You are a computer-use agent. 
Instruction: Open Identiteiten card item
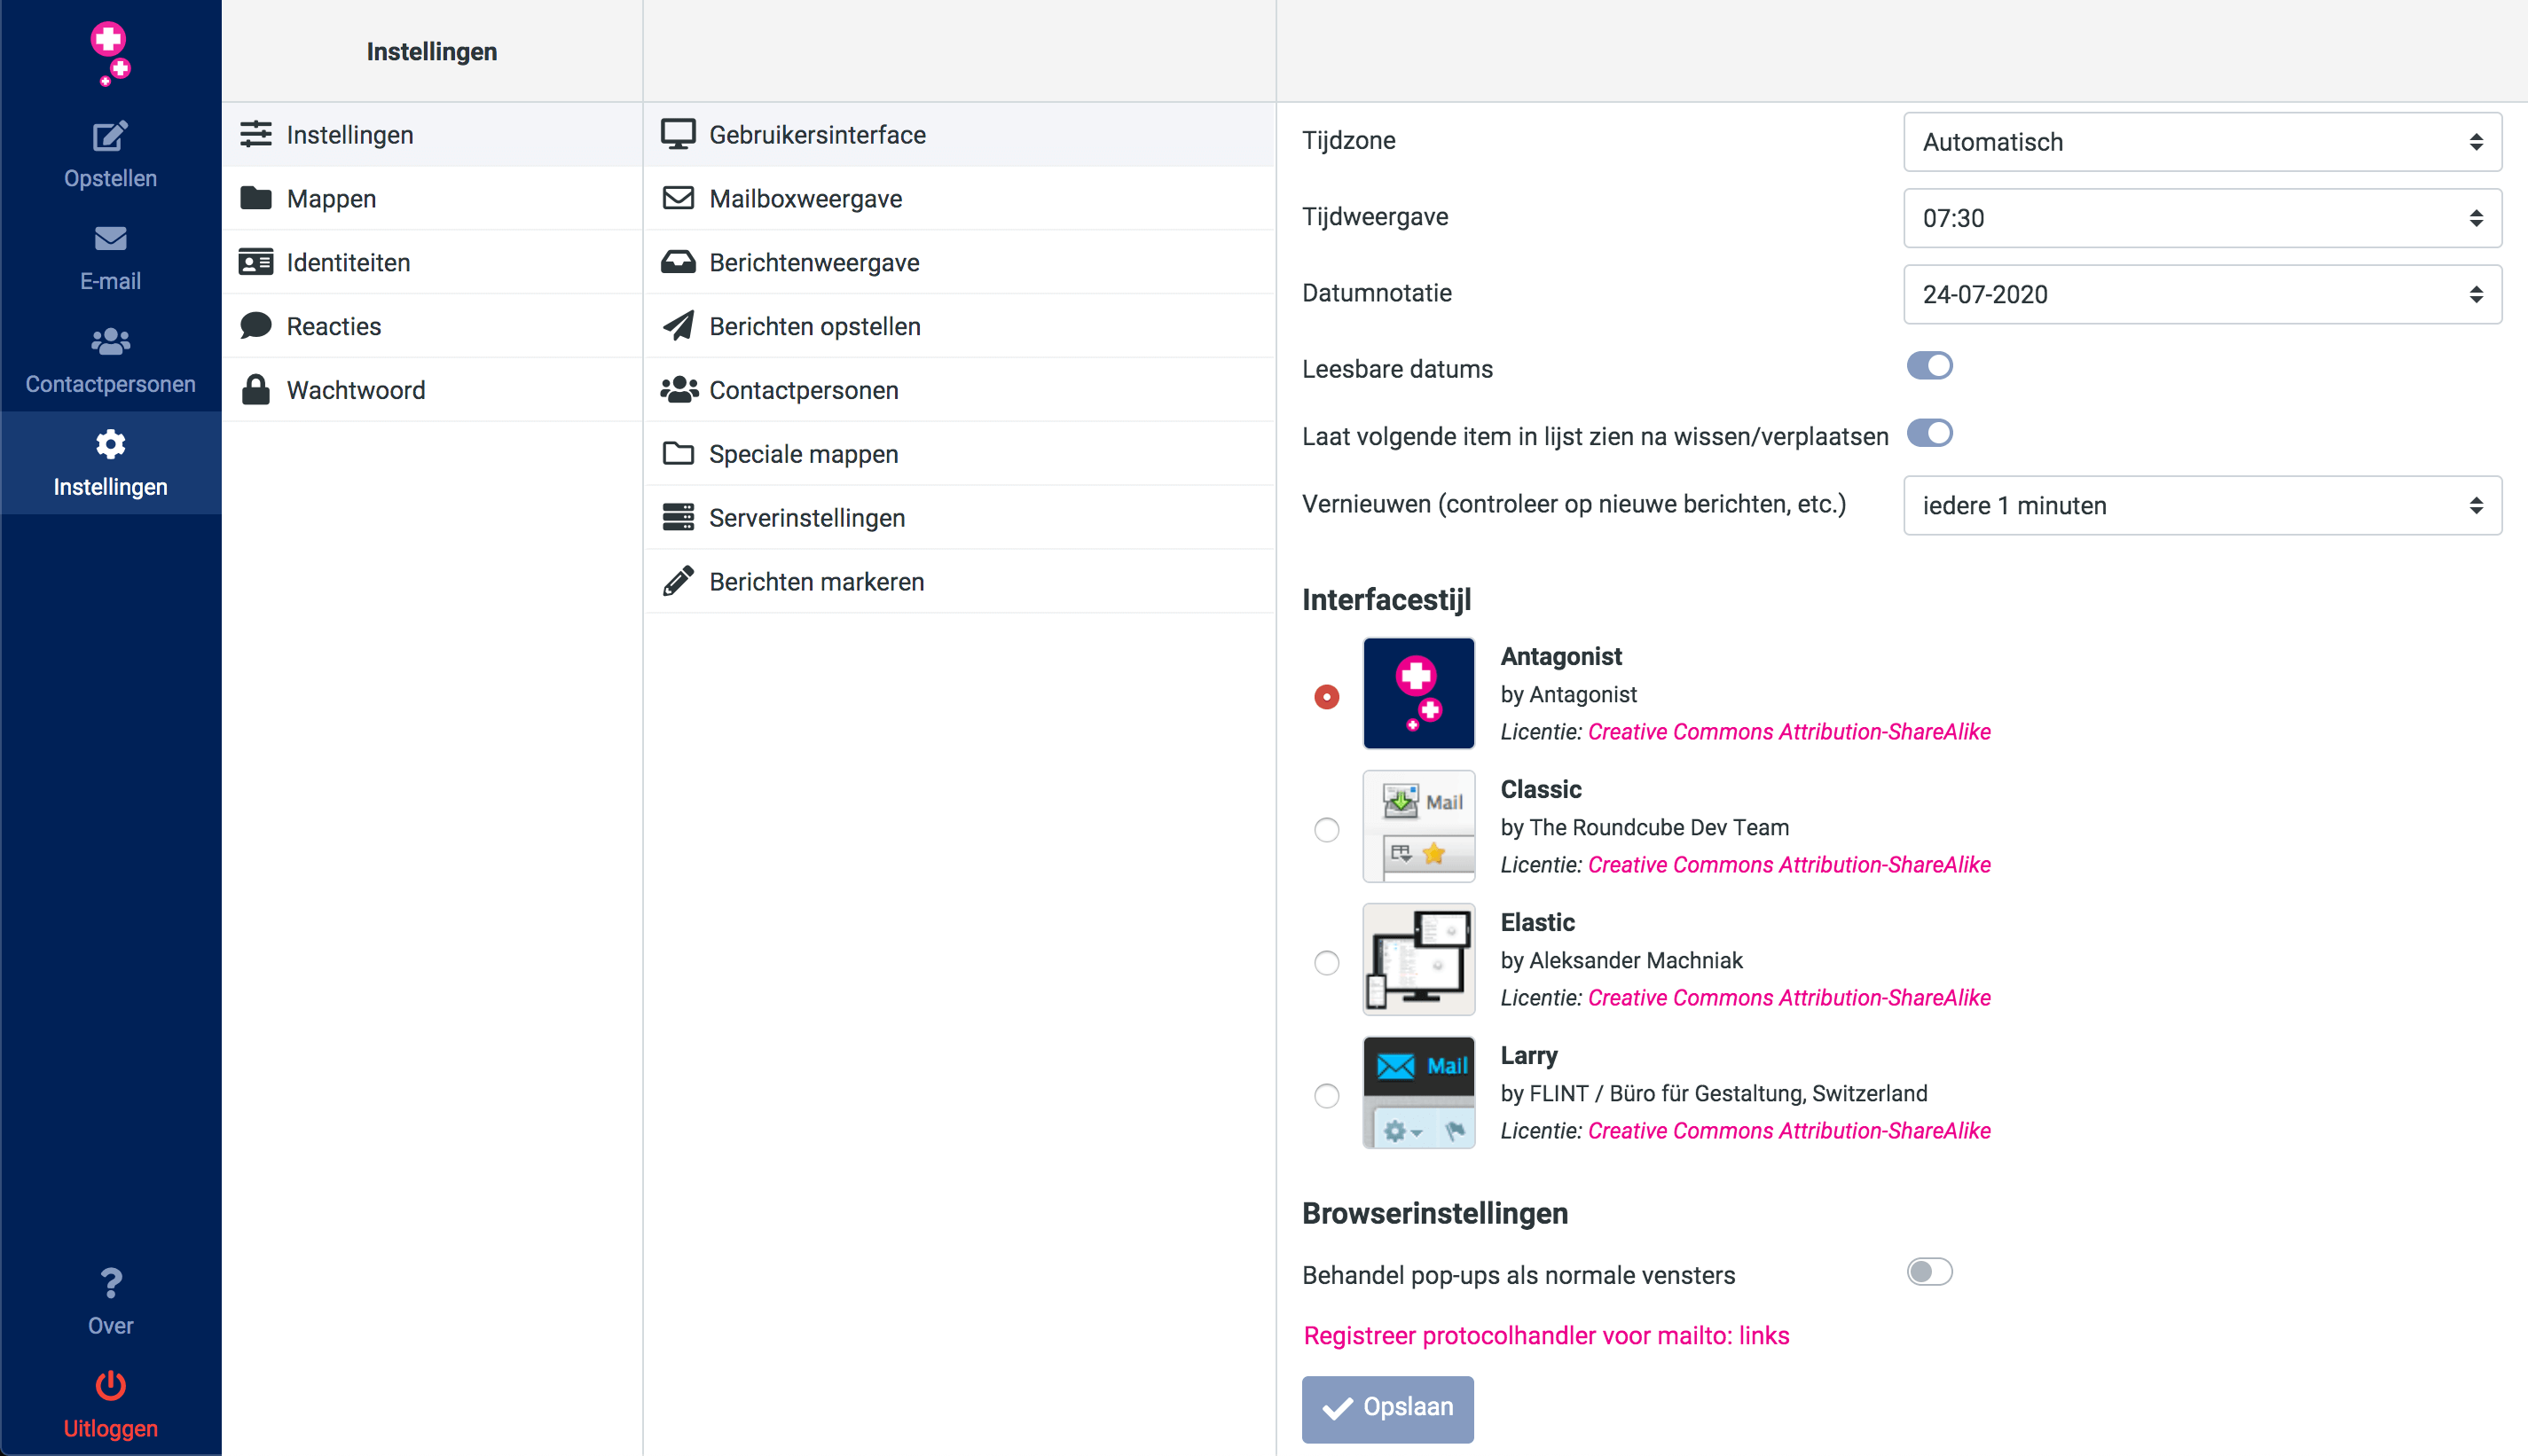(347, 262)
